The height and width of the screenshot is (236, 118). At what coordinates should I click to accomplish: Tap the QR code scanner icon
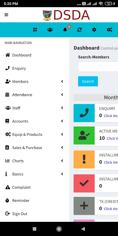coord(35,30)
